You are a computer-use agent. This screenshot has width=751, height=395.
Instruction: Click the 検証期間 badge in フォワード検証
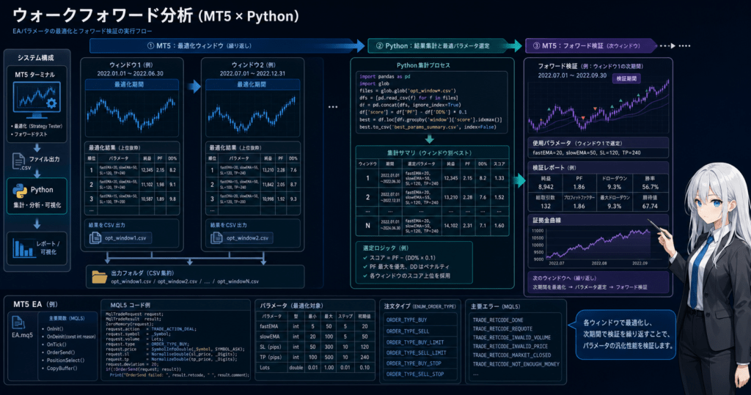[626, 78]
